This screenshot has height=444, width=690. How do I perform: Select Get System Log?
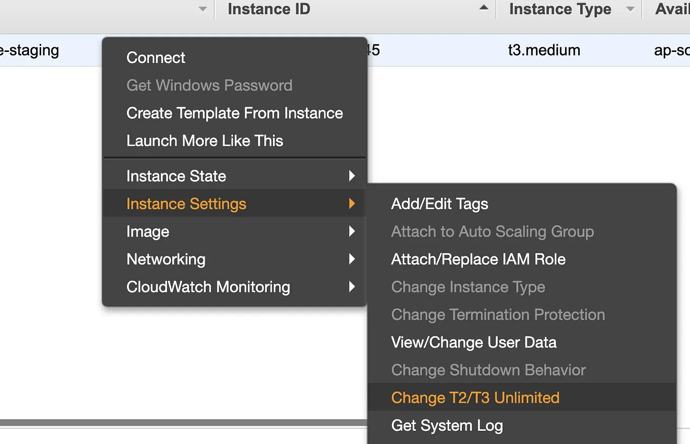click(x=447, y=425)
